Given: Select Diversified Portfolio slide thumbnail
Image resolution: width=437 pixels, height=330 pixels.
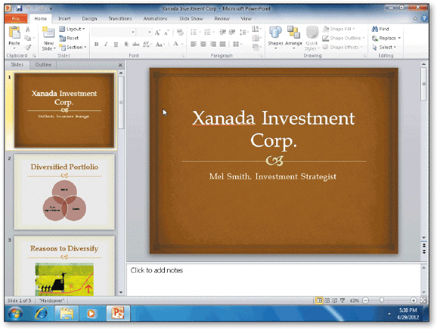Looking at the screenshot, I should click(64, 192).
